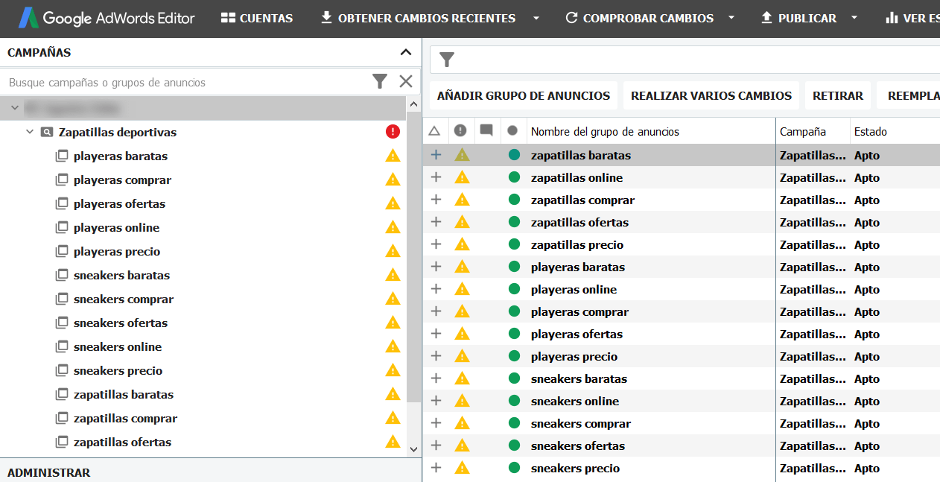Select zapatillas ofertas row in table

681,222
